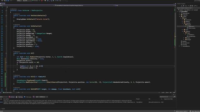Collapse the SetStaticDefaults method fold toggle
200x112 pixels.
click(x=6, y=16)
